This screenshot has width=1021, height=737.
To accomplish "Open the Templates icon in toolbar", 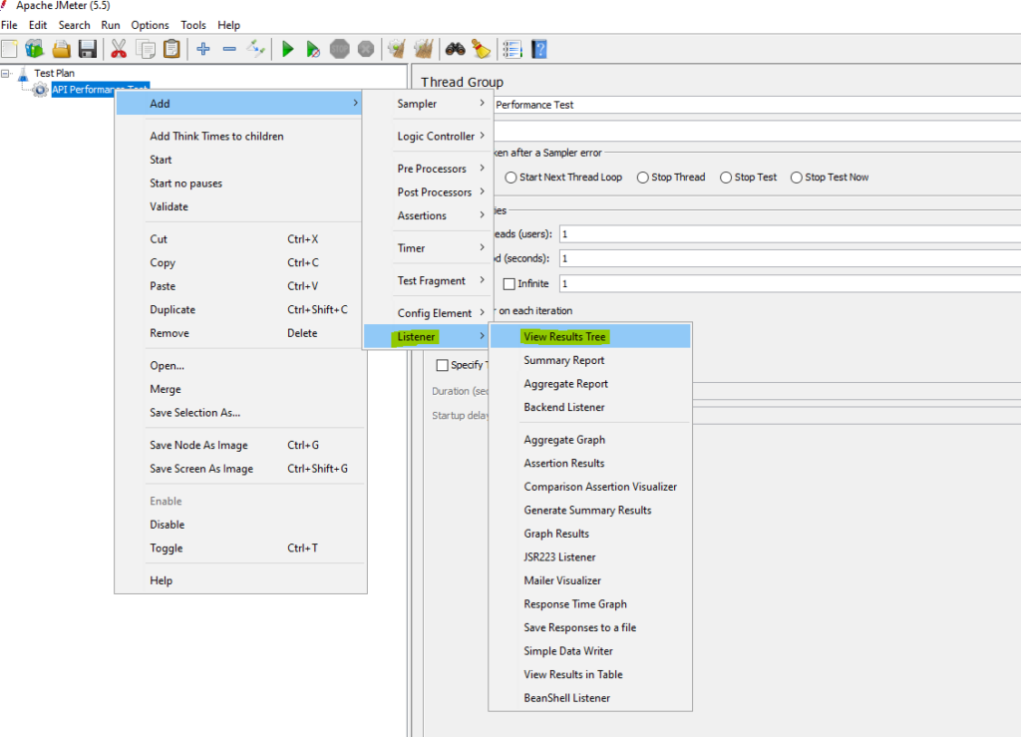I will [35, 49].
